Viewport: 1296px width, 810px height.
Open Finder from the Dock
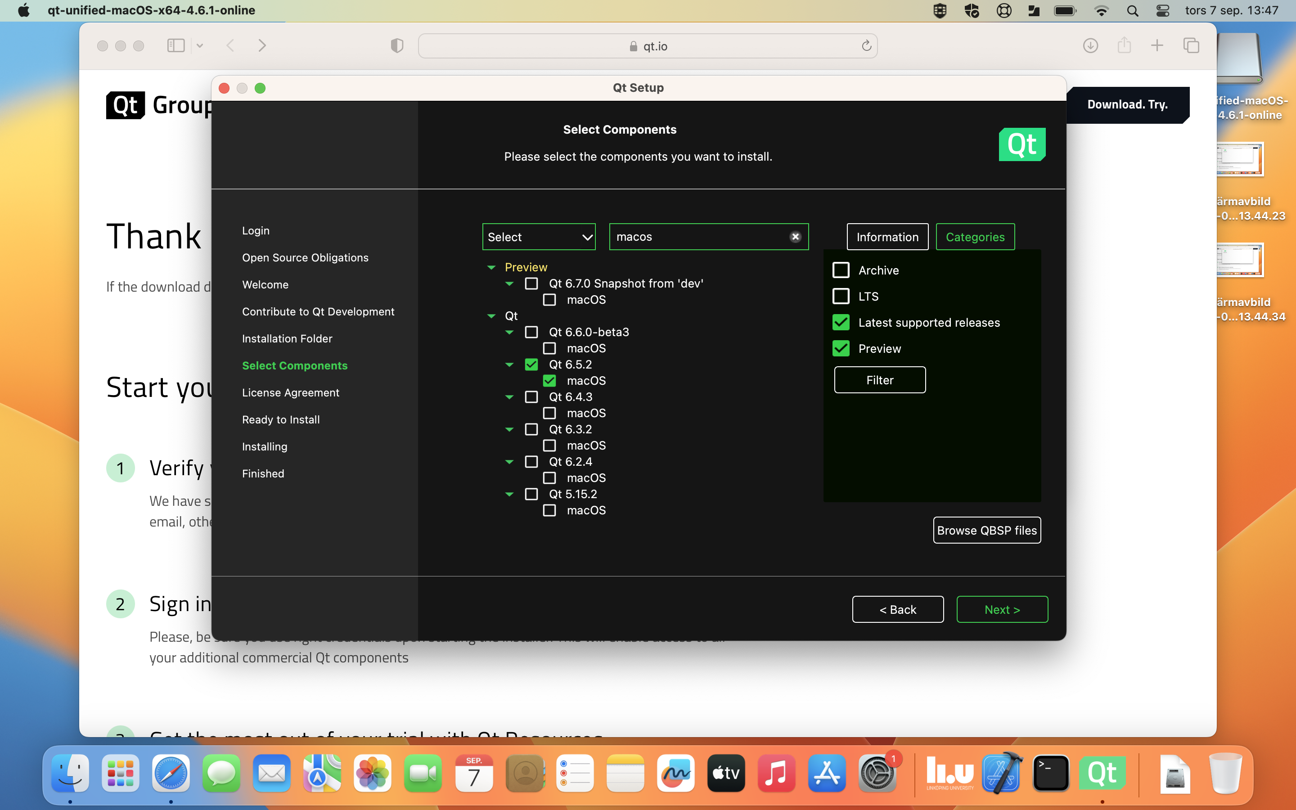click(70, 773)
